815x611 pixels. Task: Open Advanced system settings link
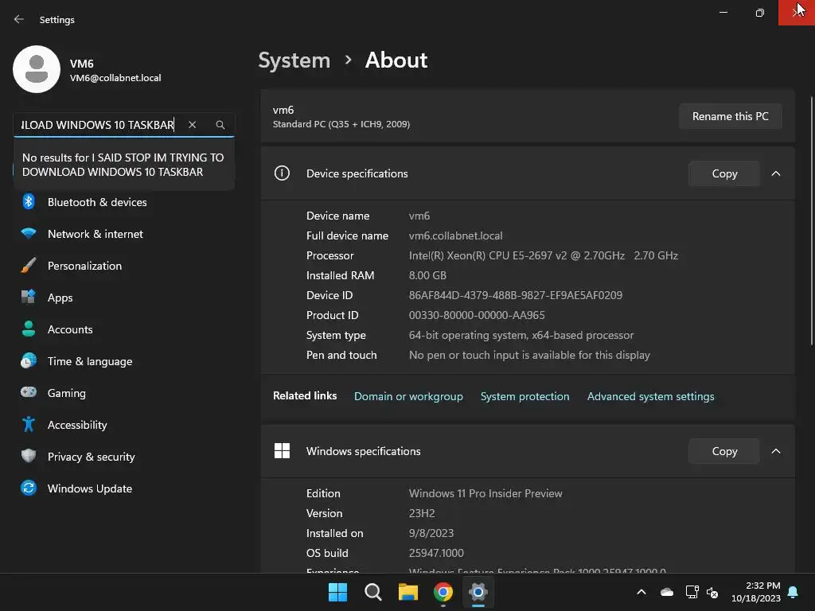[x=651, y=396]
